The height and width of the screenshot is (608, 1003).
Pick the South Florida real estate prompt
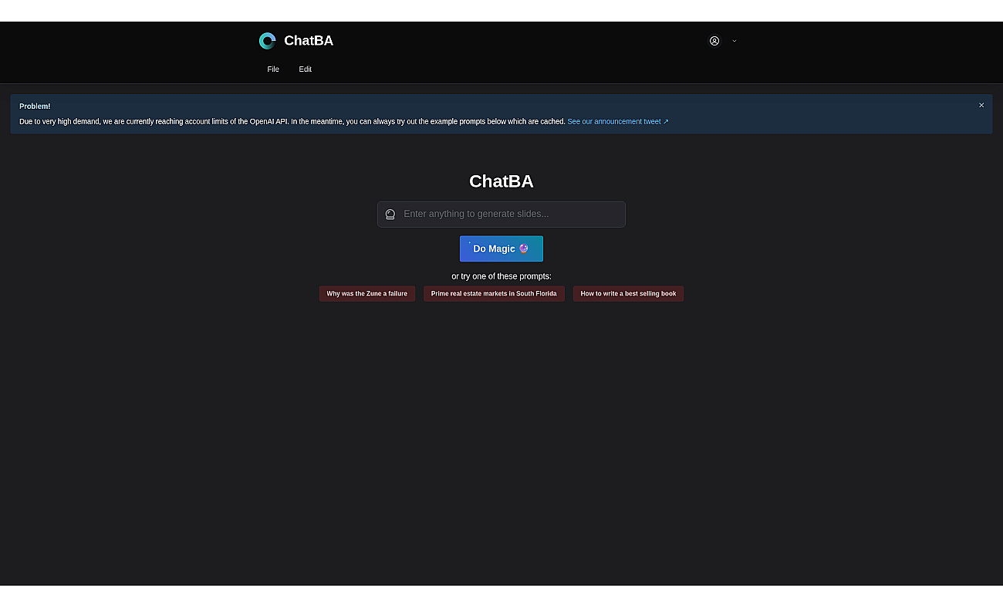coord(494,294)
